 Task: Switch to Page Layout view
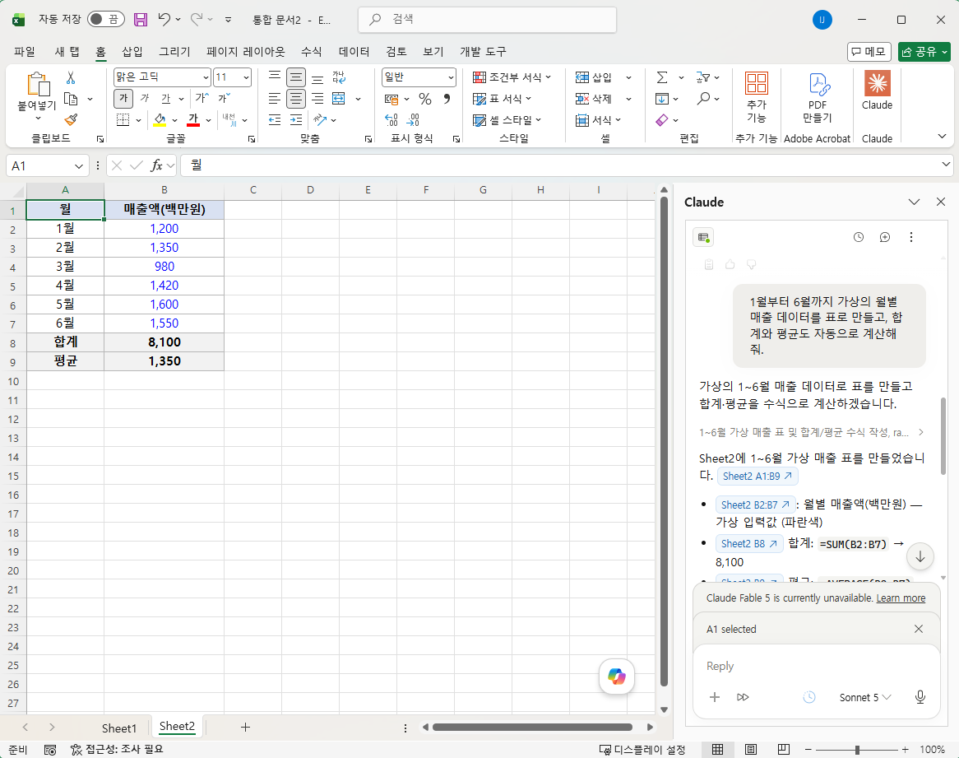(750, 750)
